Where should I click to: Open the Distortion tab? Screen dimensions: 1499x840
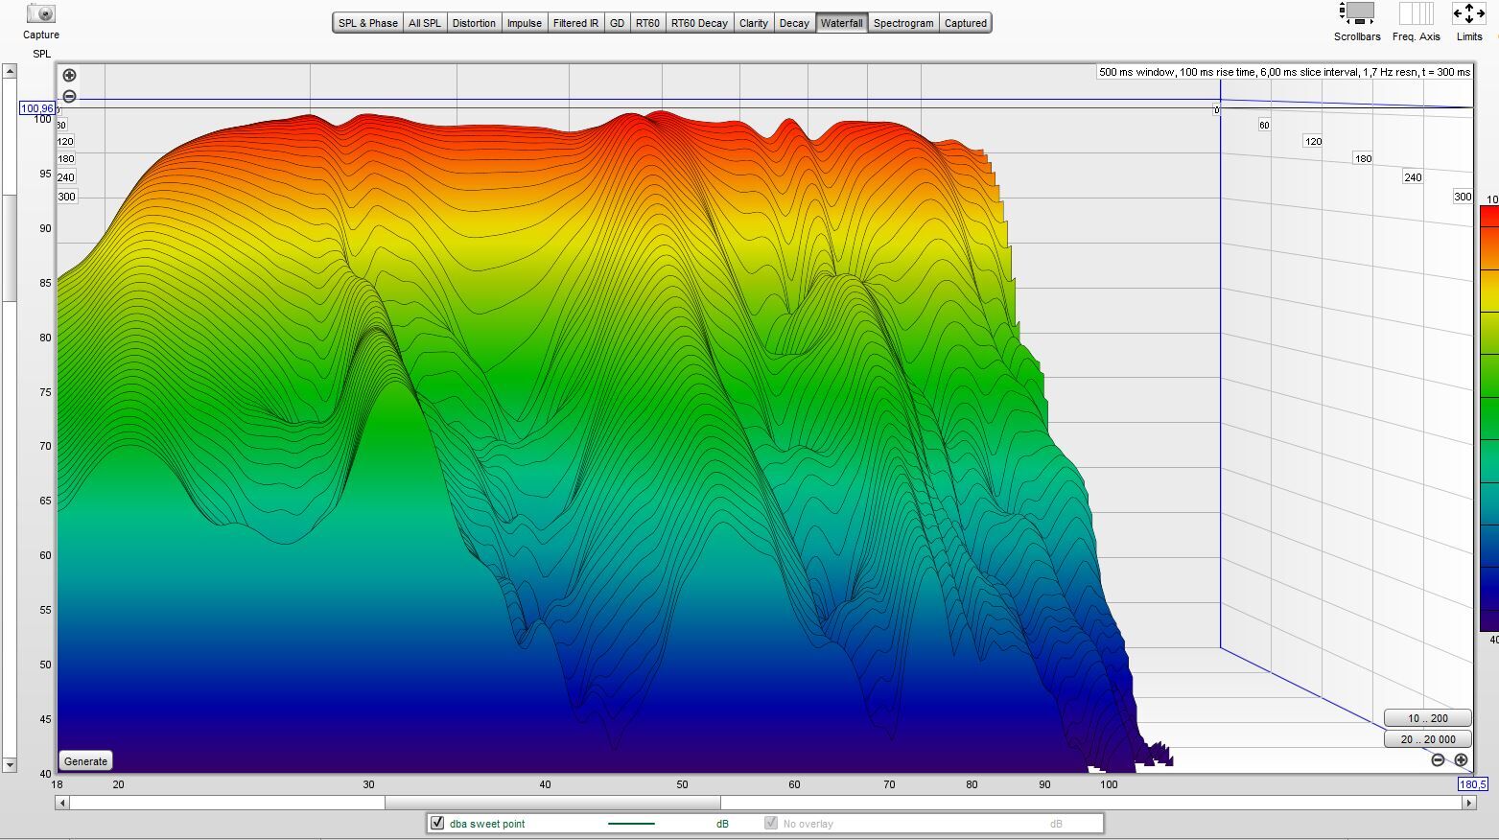tap(474, 23)
